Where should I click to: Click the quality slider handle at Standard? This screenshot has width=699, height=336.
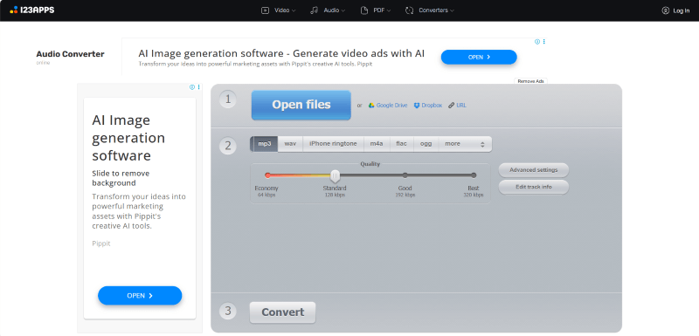tap(335, 175)
